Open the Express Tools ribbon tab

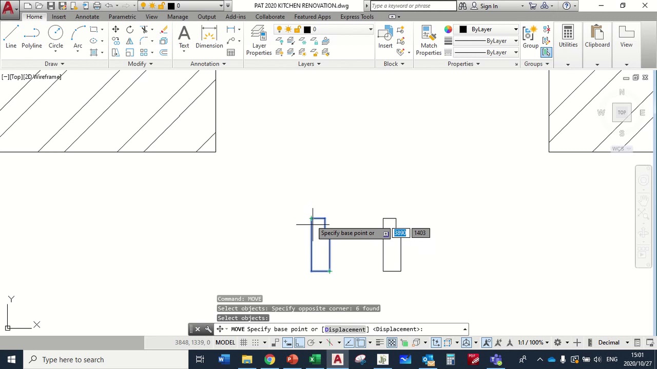click(x=357, y=16)
